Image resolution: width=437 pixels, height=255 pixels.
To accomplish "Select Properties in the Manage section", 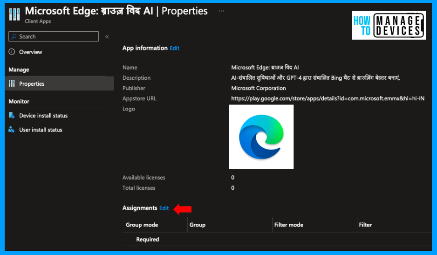I will 59,83.
